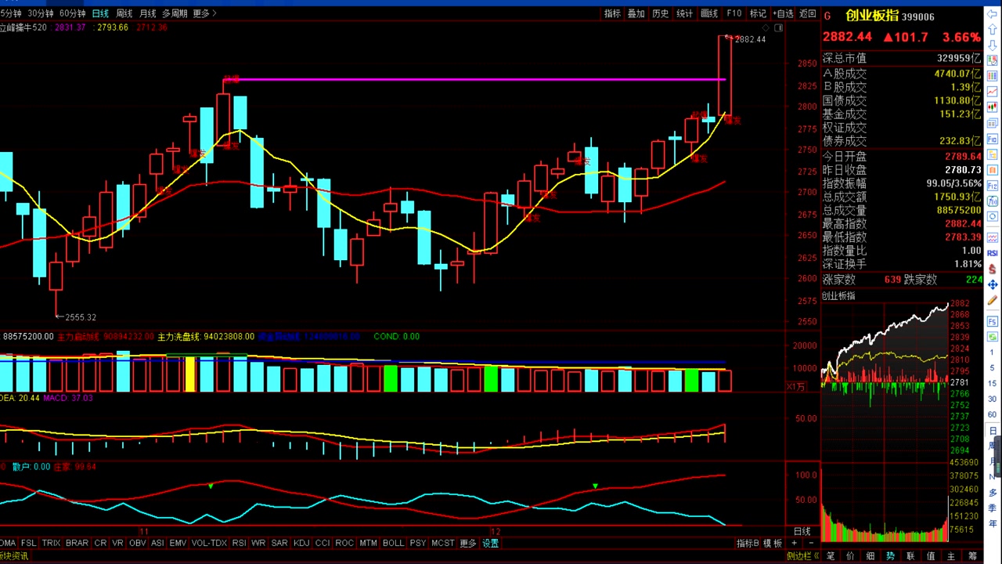
Task: Switch to 30-minute period in sidebar
Action: click(993, 399)
